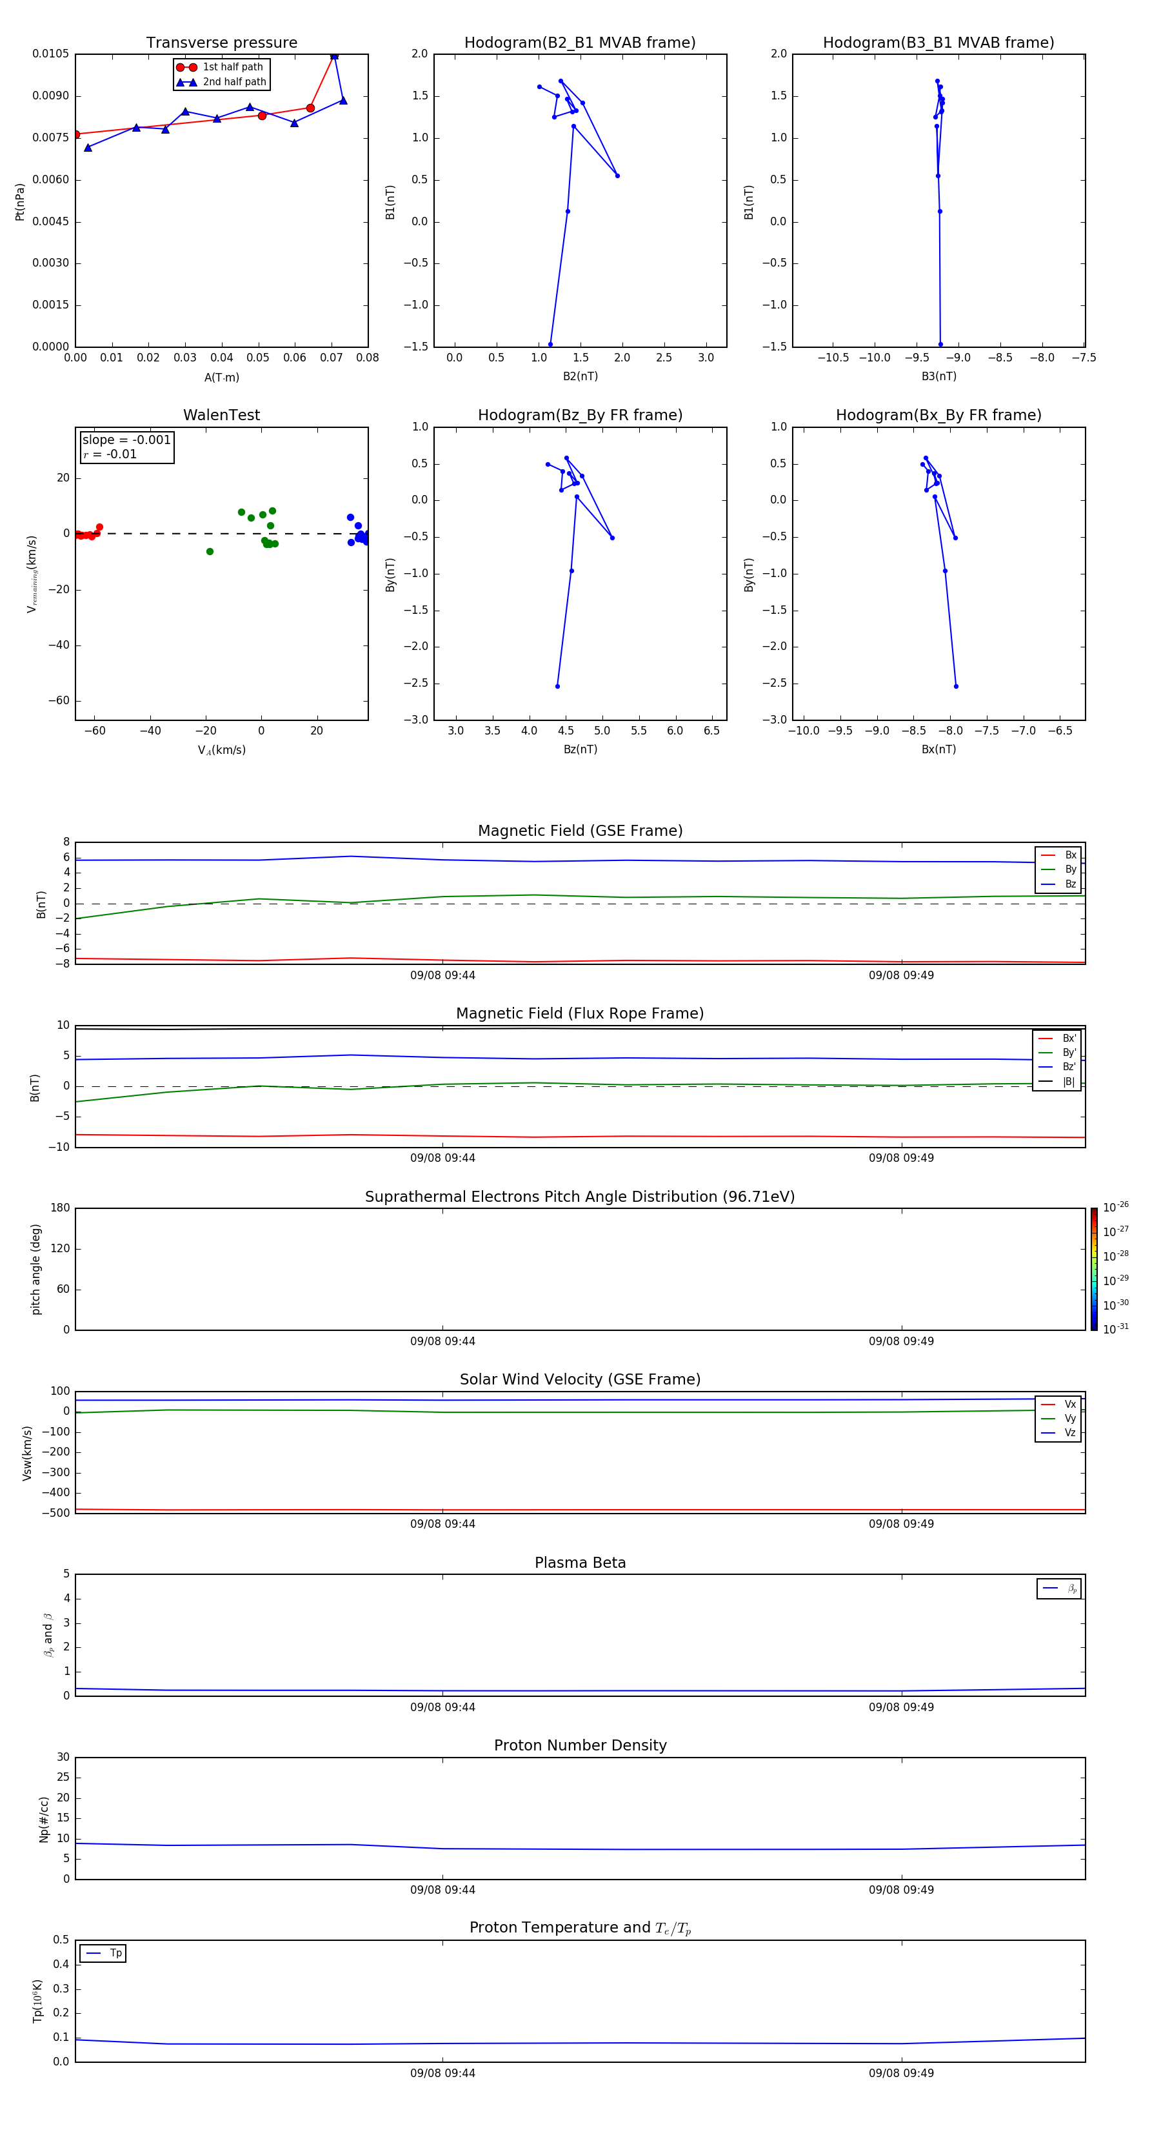Click the "pitch angle (deg)" y-axis label

pyautogui.click(x=35, y=1269)
